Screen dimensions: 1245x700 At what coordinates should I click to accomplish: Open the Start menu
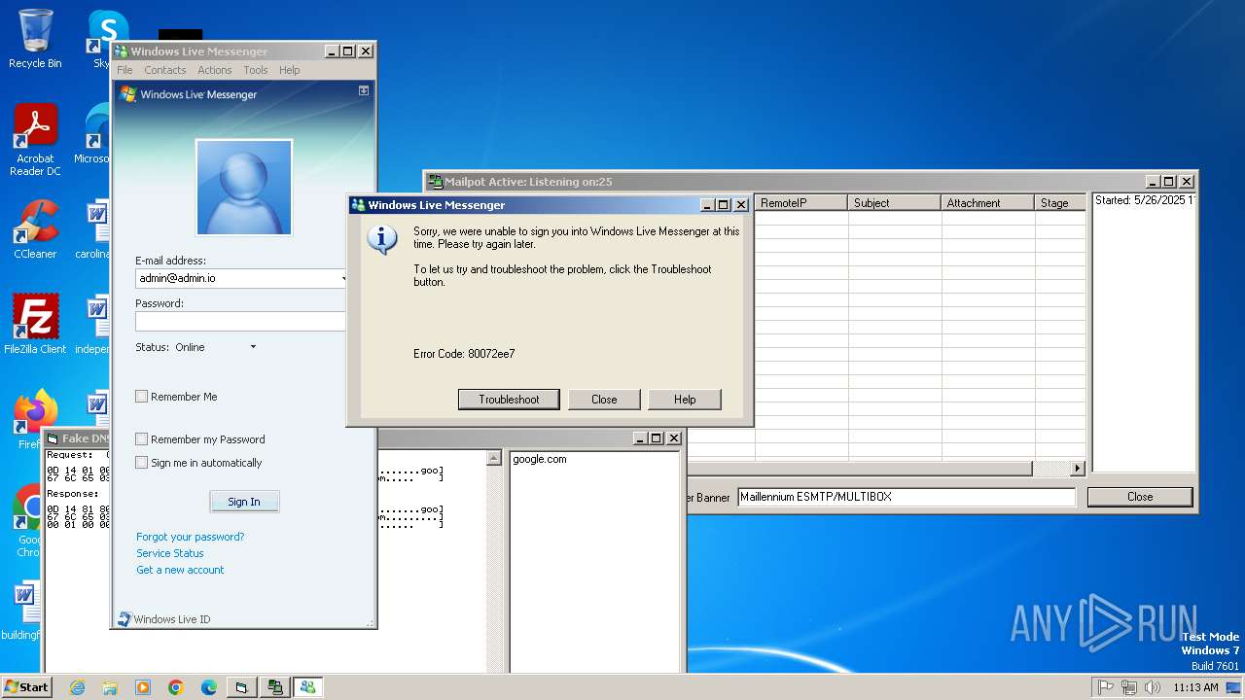coord(26,686)
